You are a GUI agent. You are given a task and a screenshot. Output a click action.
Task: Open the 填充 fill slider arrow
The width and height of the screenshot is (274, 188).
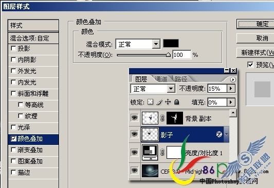point(231,102)
